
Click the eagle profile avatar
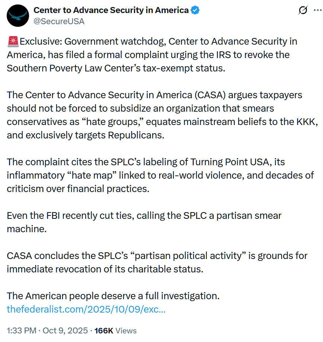pyautogui.click(x=18, y=16)
